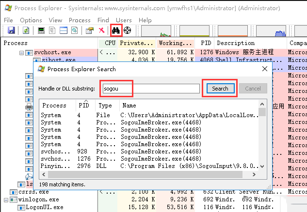The height and width of the screenshot is (212, 307).
Task: Sort by main window PID column header
Action: (x=205, y=43)
